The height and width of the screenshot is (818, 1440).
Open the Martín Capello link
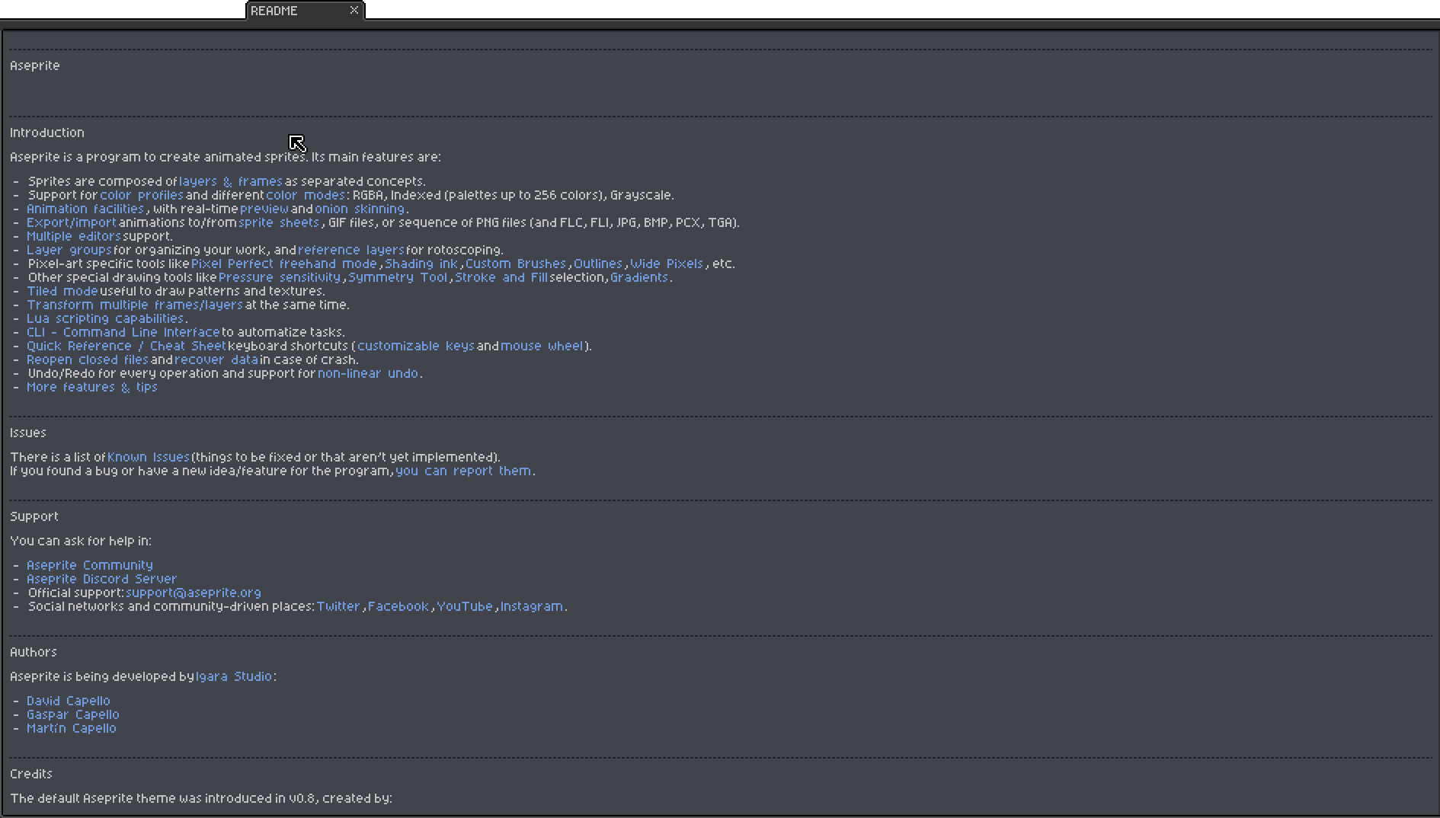(x=72, y=728)
